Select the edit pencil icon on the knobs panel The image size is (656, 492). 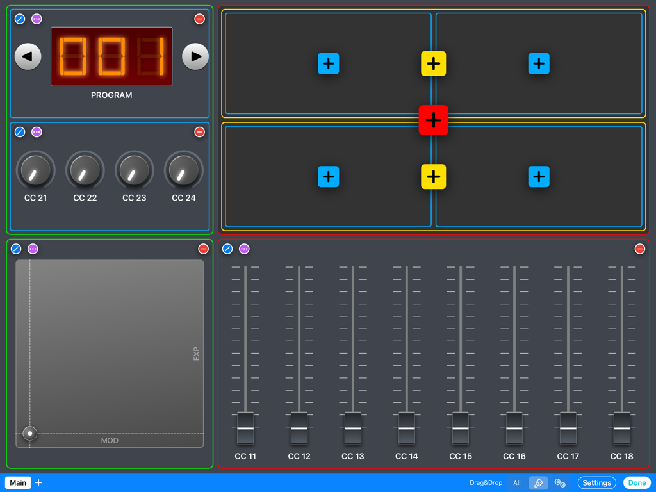[19, 132]
